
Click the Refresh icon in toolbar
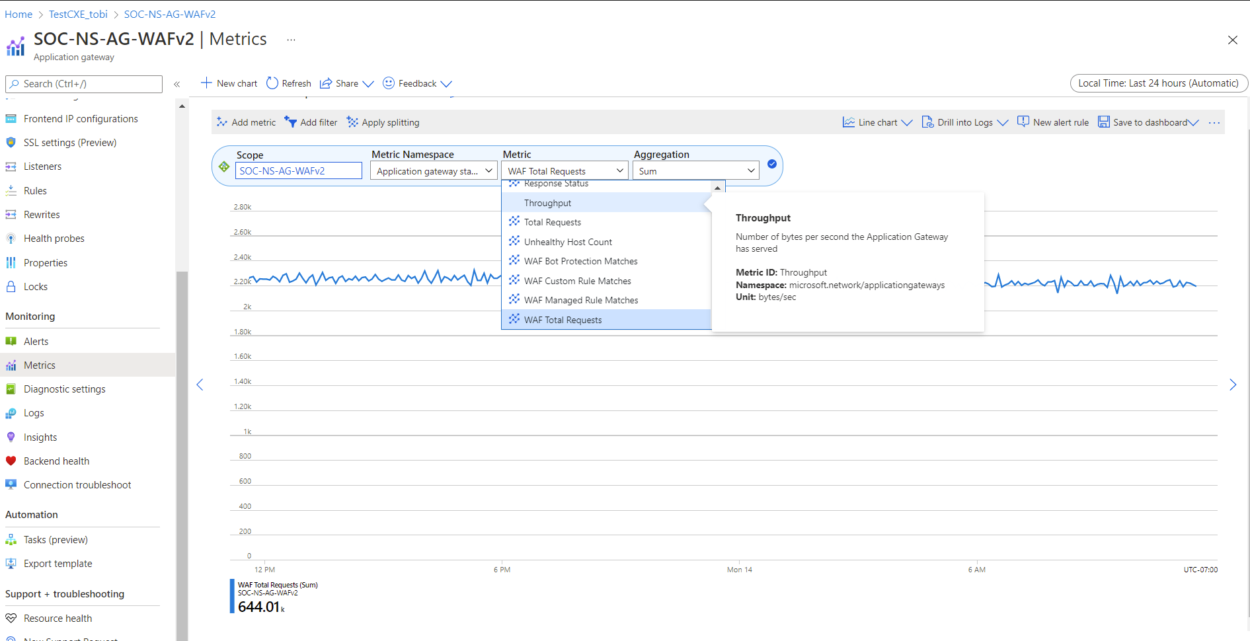tap(272, 83)
